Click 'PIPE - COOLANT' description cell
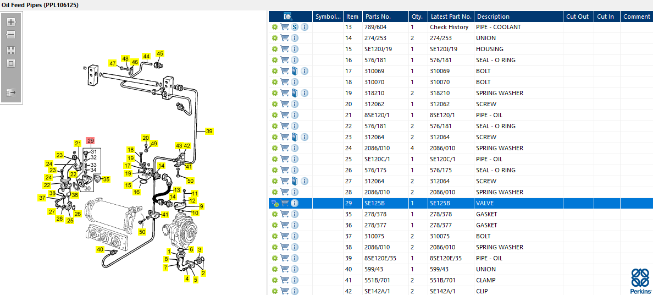The width and height of the screenshot is (653, 295). coord(498,27)
